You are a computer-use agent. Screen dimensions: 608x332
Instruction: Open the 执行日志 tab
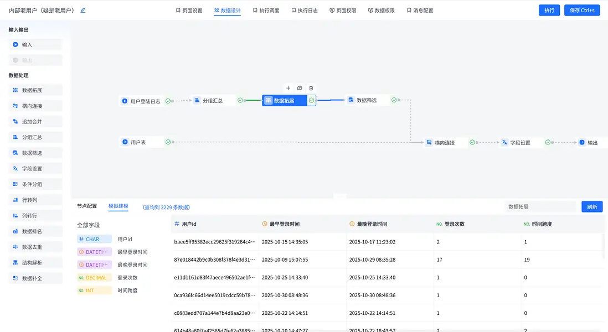(305, 11)
